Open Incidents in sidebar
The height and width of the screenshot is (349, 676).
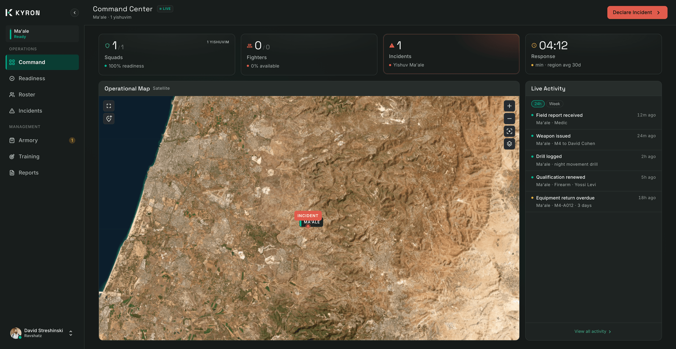point(42,111)
